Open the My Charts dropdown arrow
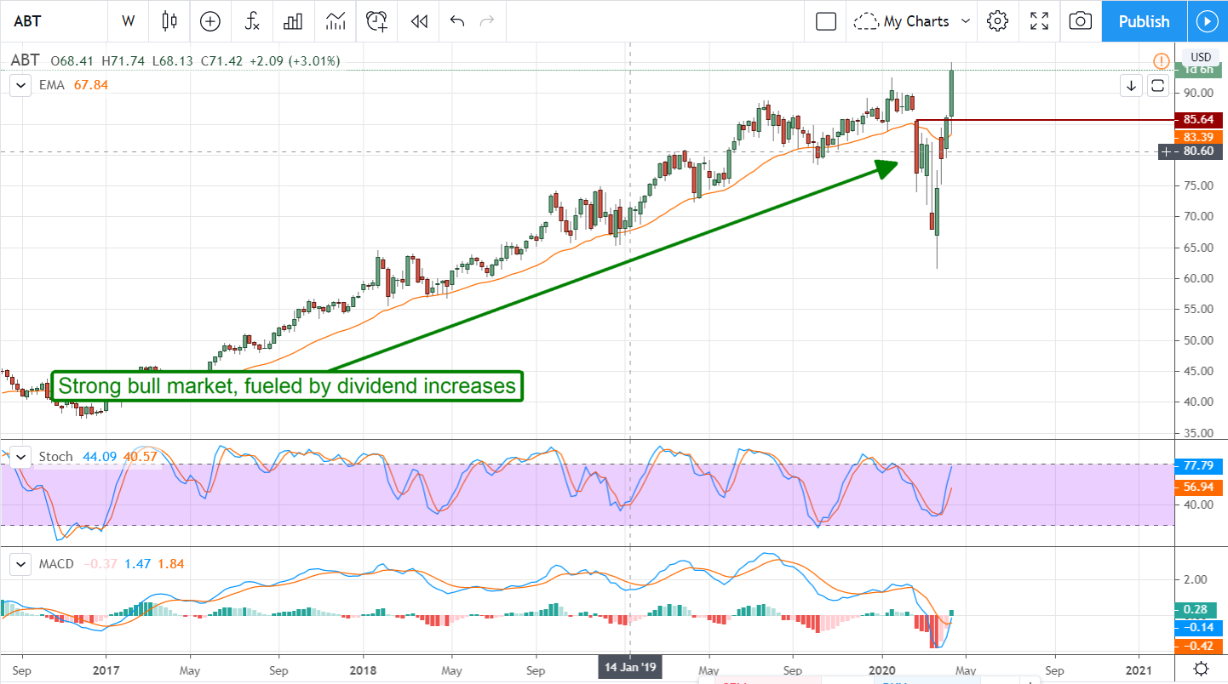This screenshot has height=684, width=1228. pos(965,21)
